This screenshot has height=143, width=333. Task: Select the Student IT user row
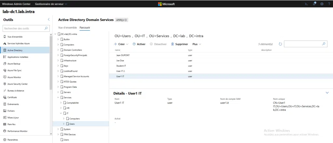(x=221, y=66)
